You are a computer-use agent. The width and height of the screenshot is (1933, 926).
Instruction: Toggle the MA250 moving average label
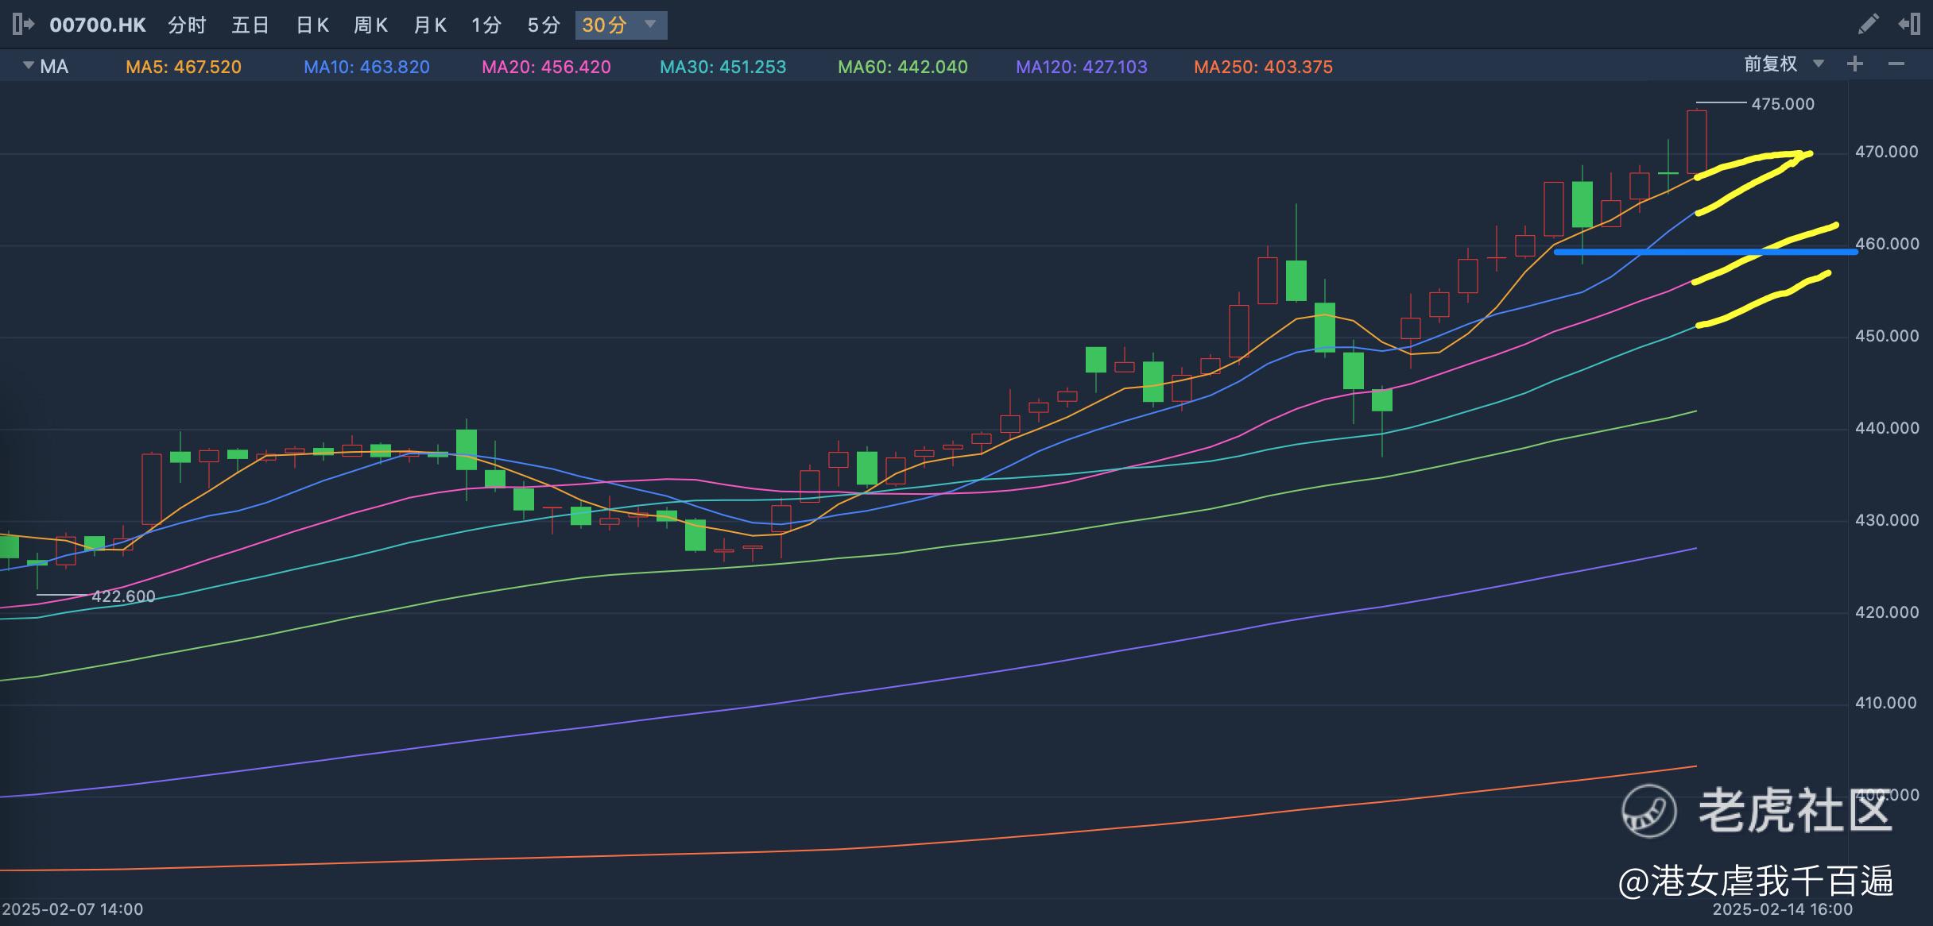pyautogui.click(x=1263, y=67)
